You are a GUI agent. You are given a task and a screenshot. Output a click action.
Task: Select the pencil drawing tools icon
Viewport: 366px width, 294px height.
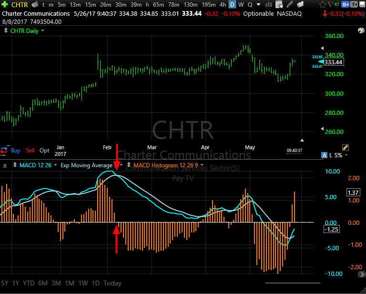[290, 4]
